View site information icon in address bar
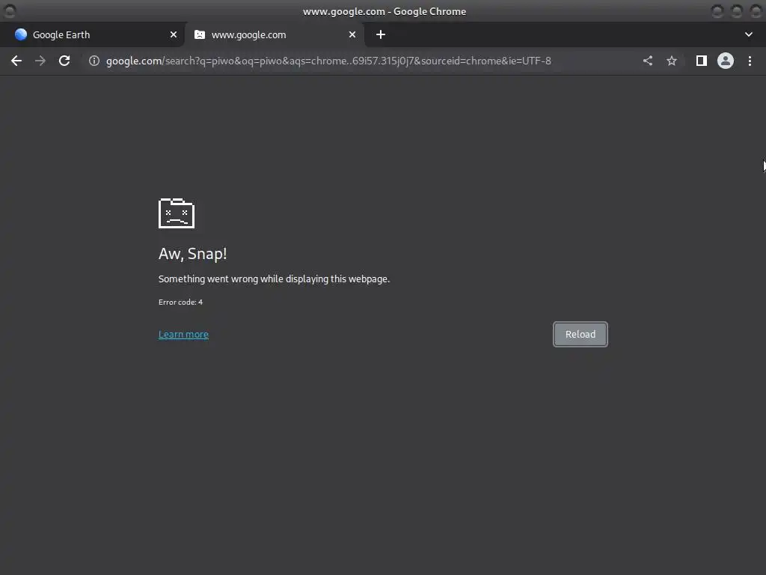The height and width of the screenshot is (575, 766). (94, 61)
